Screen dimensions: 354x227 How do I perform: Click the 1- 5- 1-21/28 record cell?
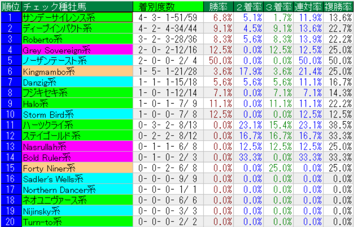(168, 71)
